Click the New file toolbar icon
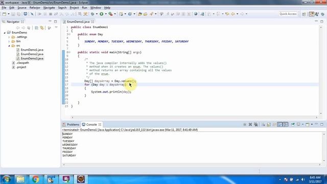The image size is (327, 184). click(4, 14)
